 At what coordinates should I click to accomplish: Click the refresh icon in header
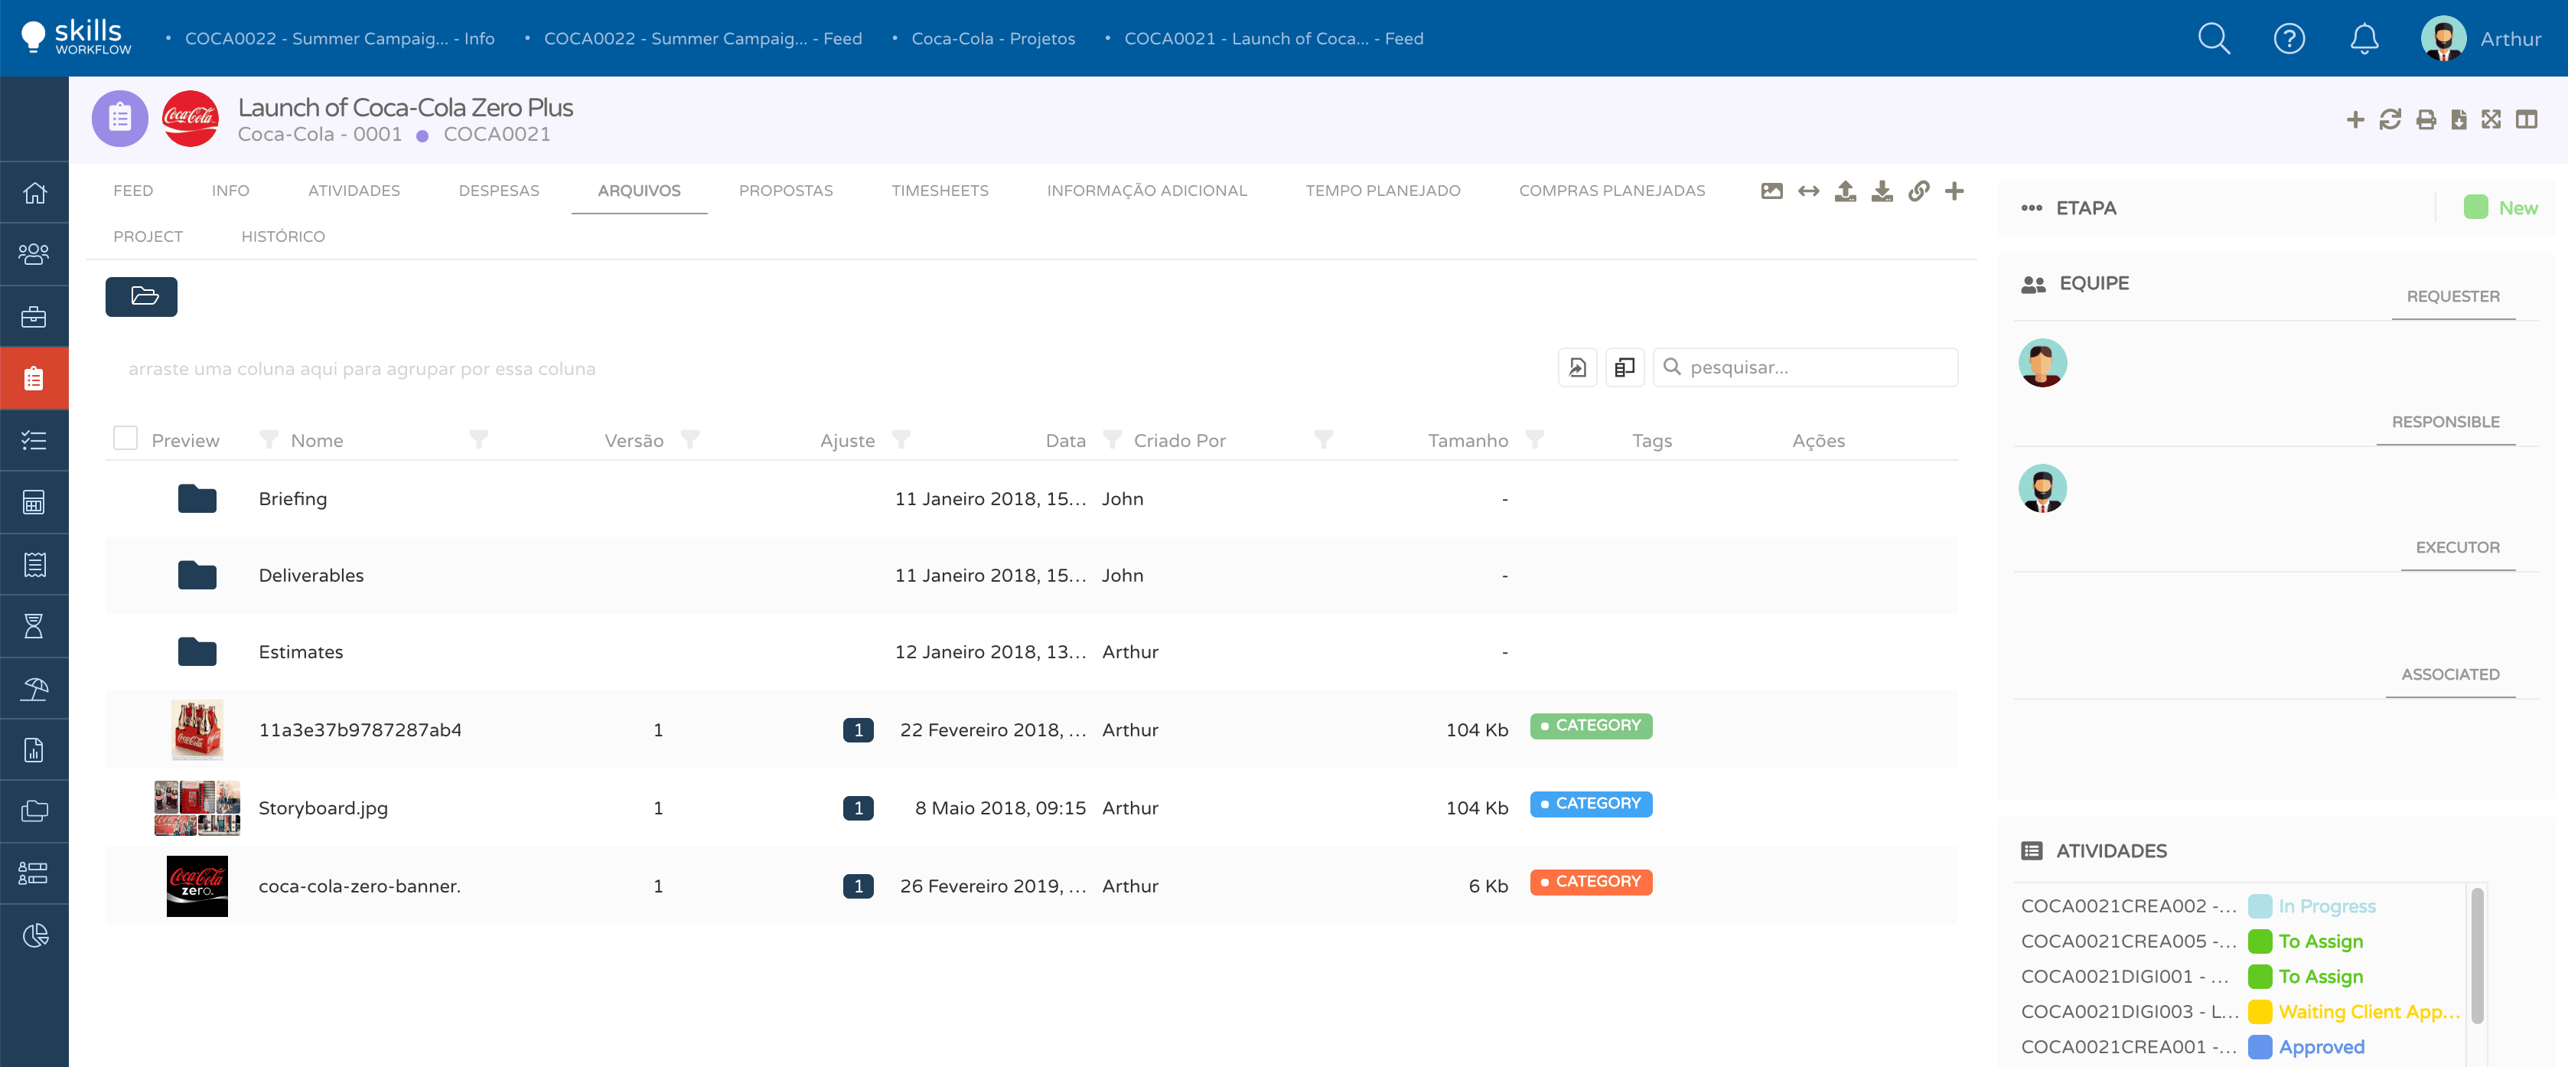tap(2390, 119)
